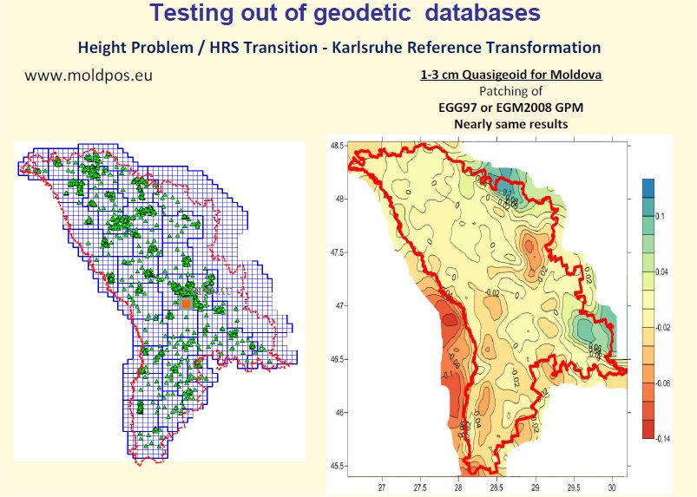Screen dimensions: 697x497
Task: Click the 'Nearly same results' text
Action: (510, 124)
